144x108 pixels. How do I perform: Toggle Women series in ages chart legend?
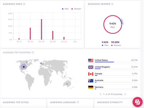coord(76,9)
